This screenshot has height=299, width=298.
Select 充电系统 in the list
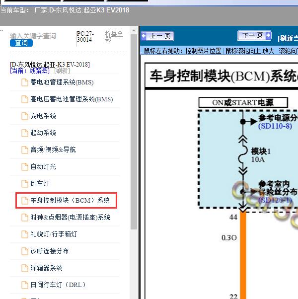coord(43,116)
